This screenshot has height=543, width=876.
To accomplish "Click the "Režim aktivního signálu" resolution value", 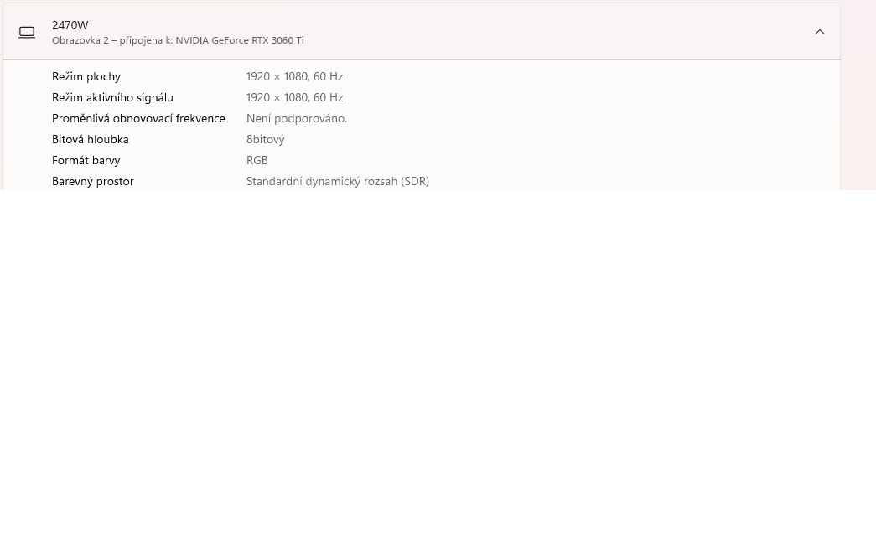I will click(294, 97).
